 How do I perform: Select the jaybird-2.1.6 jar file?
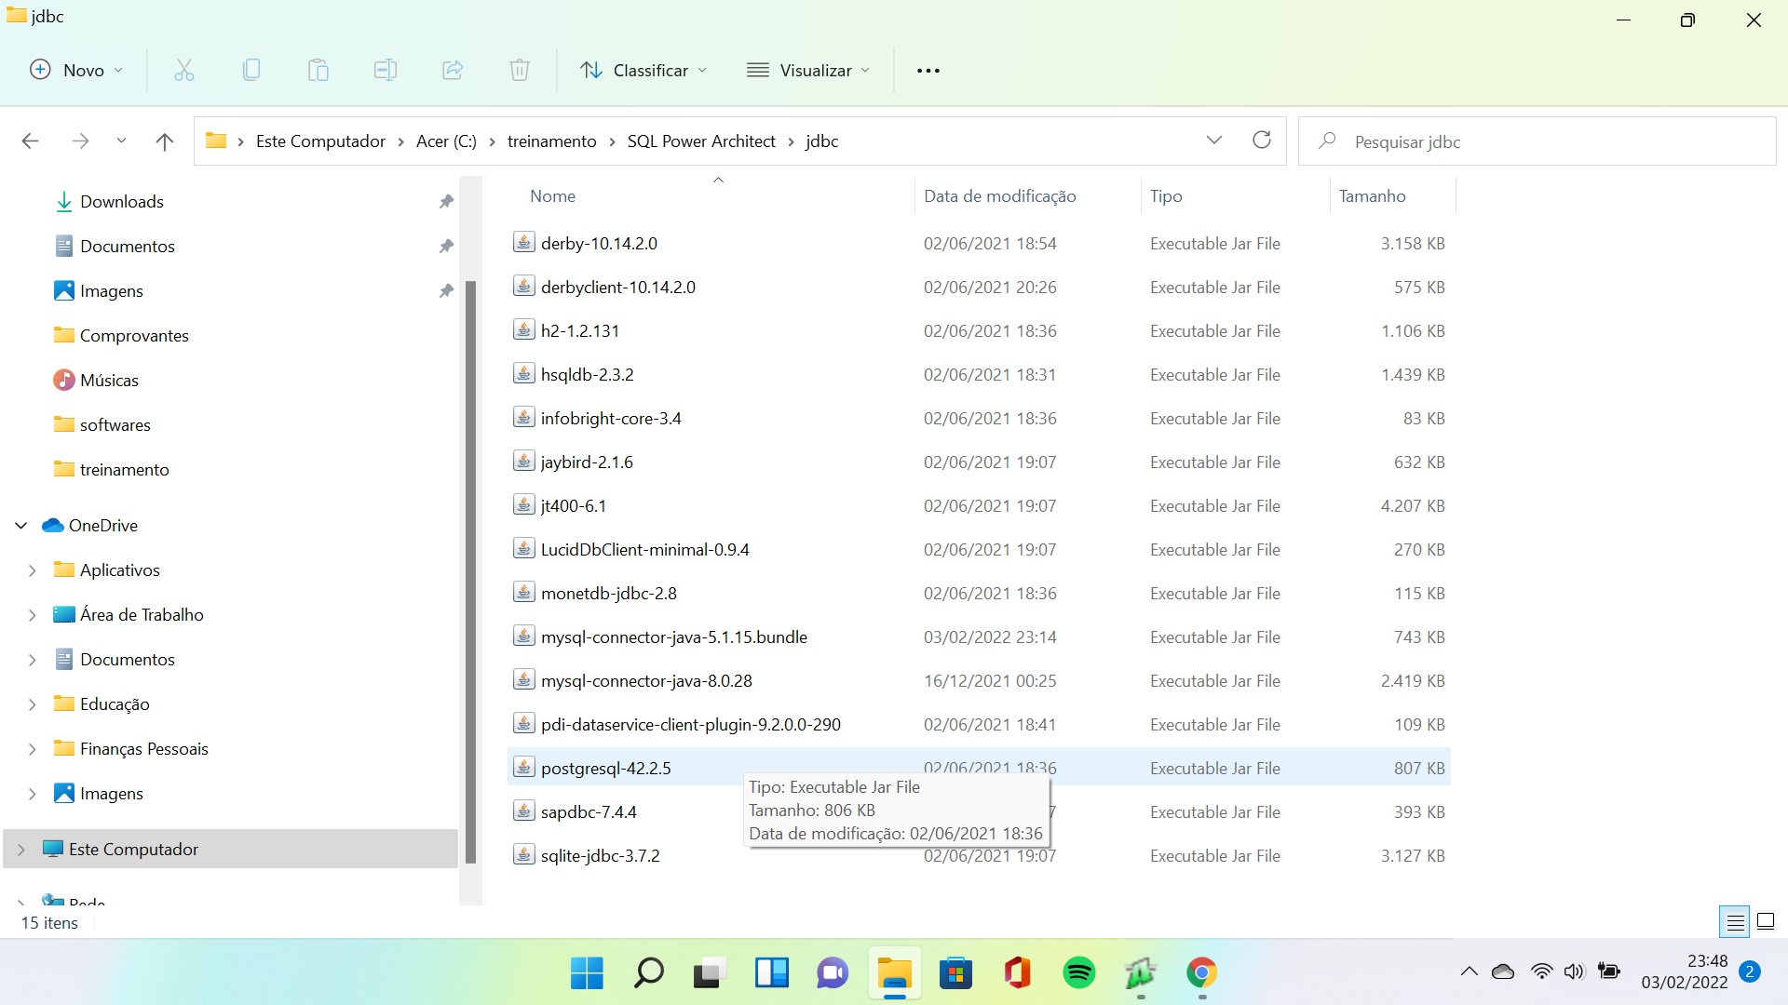tap(587, 462)
